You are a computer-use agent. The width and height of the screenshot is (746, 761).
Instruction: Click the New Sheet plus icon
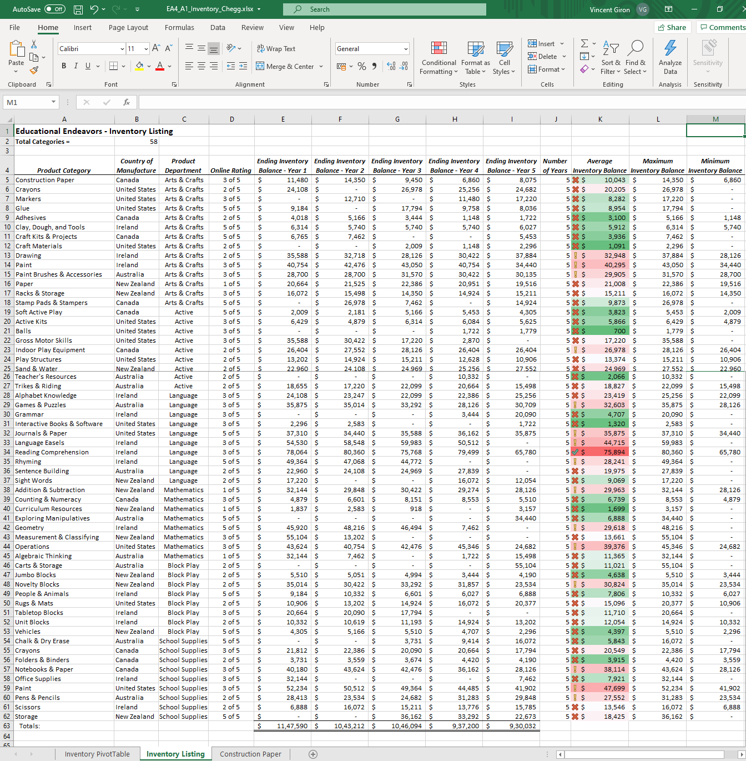point(313,754)
